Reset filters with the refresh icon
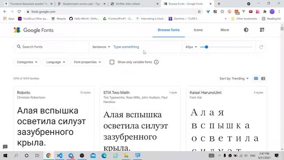 click(x=261, y=47)
